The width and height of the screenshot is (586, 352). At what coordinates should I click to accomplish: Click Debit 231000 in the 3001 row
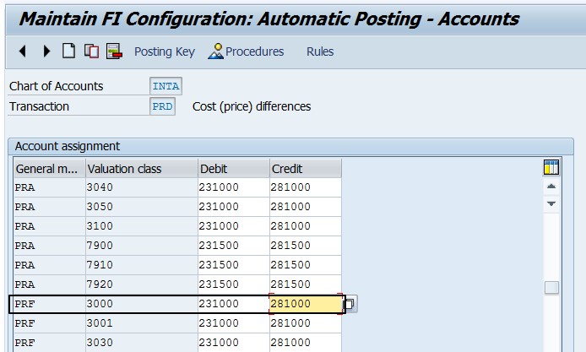[234, 323]
